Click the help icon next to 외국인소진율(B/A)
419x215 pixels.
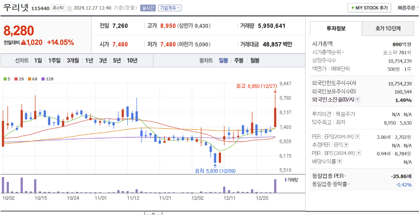point(358,99)
